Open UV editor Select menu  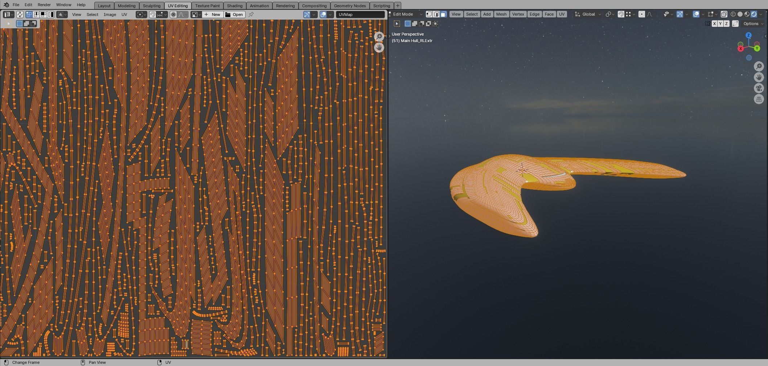point(93,15)
